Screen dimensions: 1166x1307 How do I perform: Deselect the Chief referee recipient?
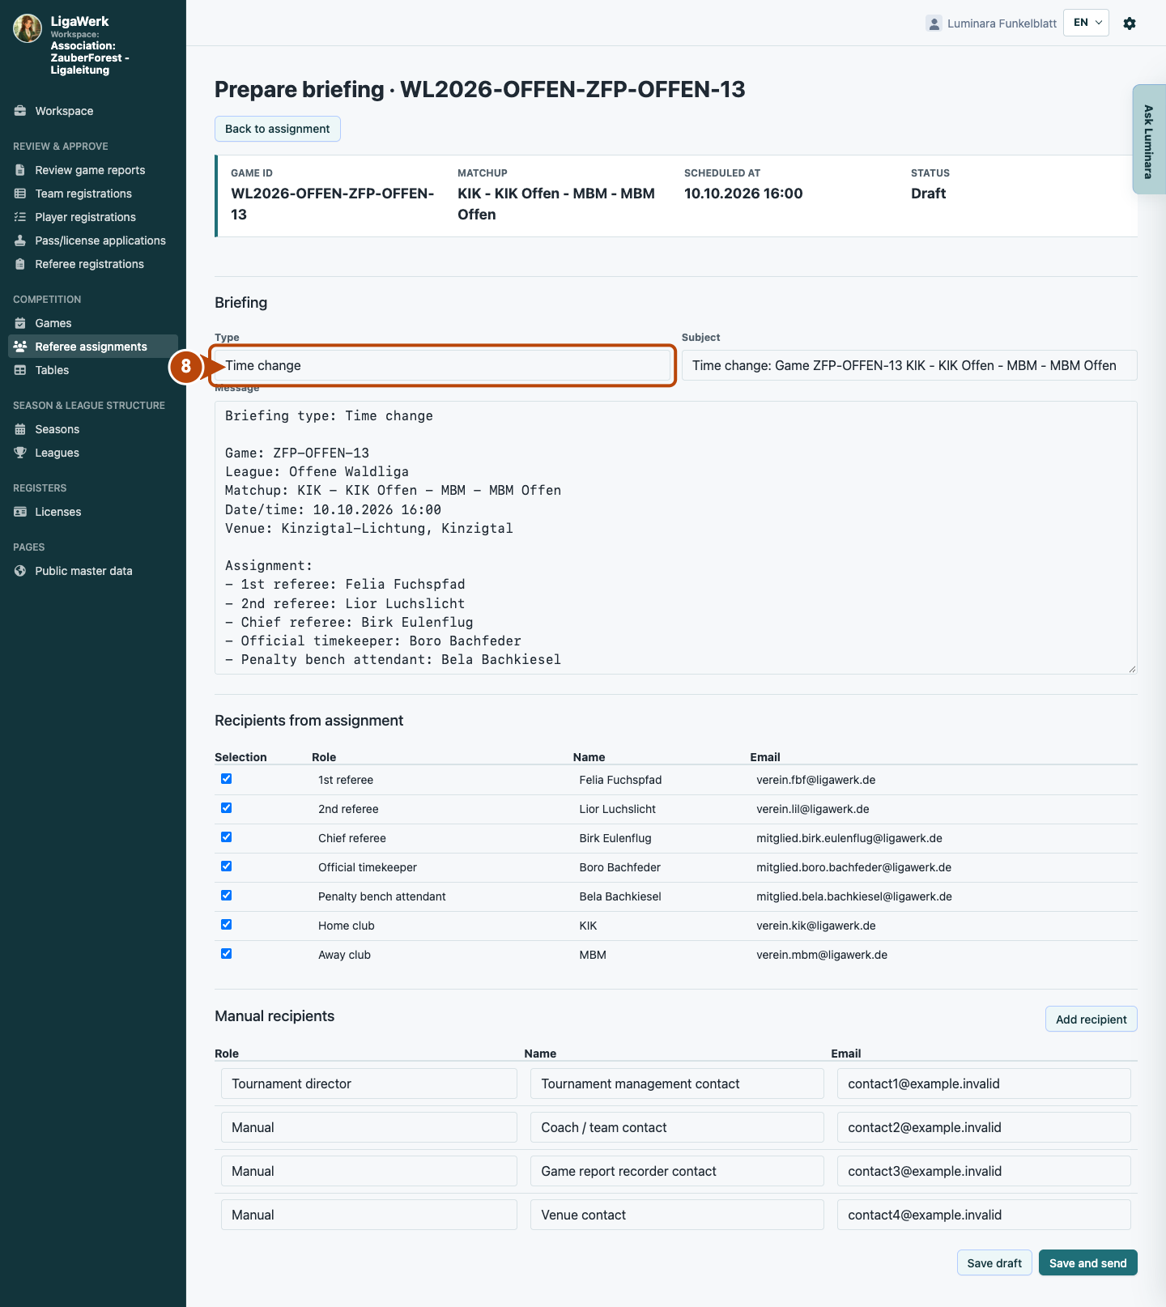(227, 837)
